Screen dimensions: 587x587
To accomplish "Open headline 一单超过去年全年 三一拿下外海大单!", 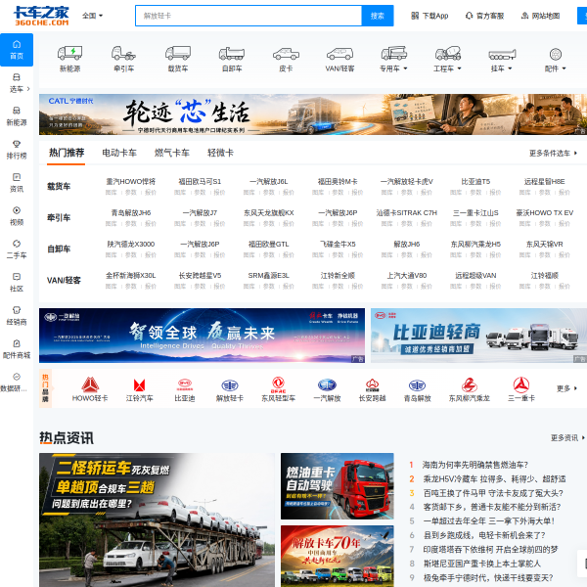I will coord(489,521).
